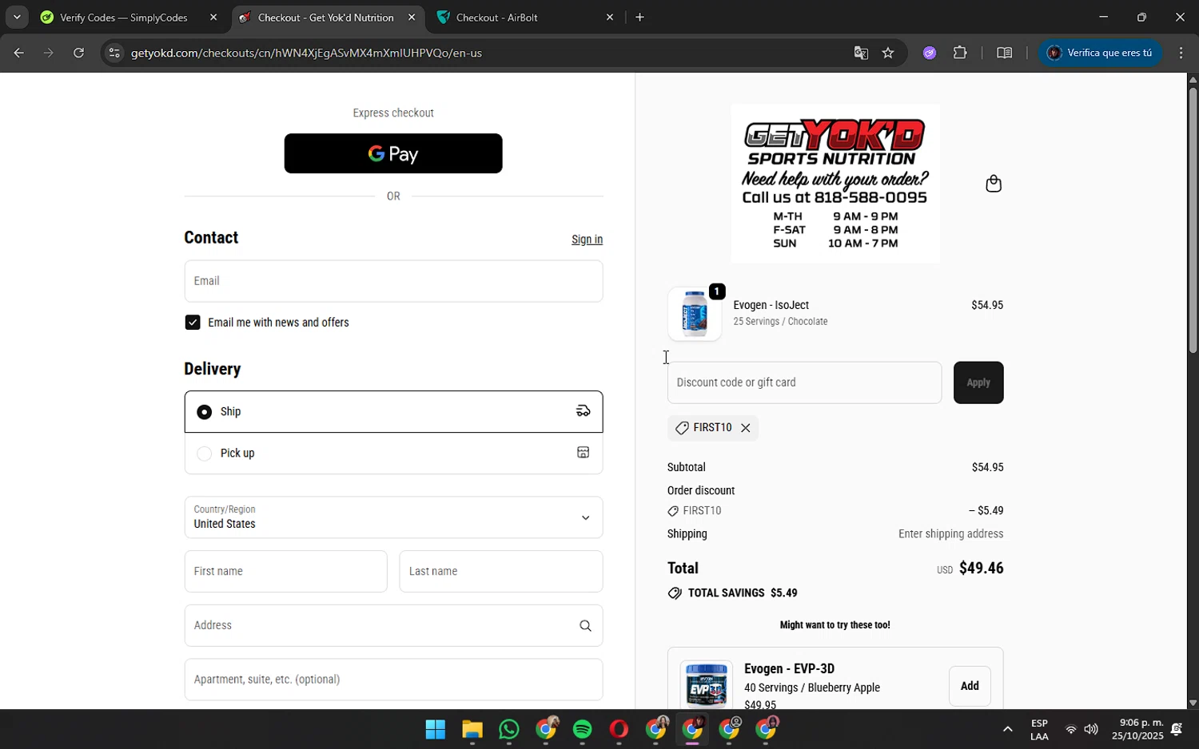
Task: Reload the current page
Action: click(x=78, y=53)
